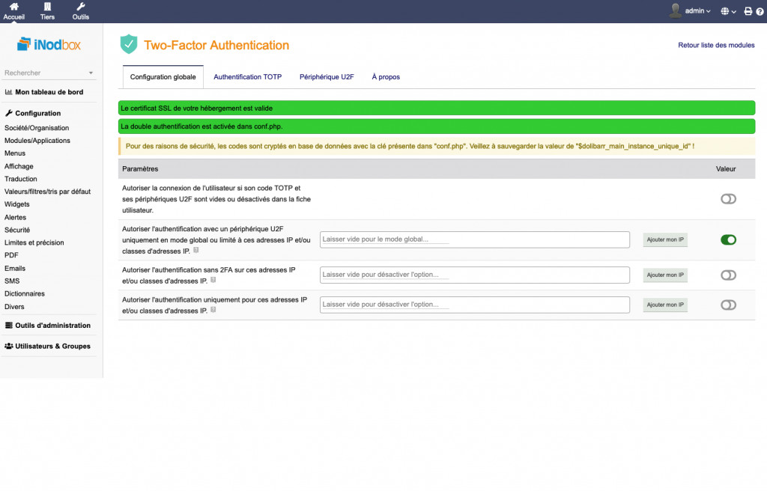Open the Divers settings link

pyautogui.click(x=14, y=307)
